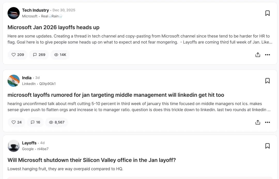Like the India channel post with 24 likes
Viewport: 279px width, 179px height.
[17, 122]
